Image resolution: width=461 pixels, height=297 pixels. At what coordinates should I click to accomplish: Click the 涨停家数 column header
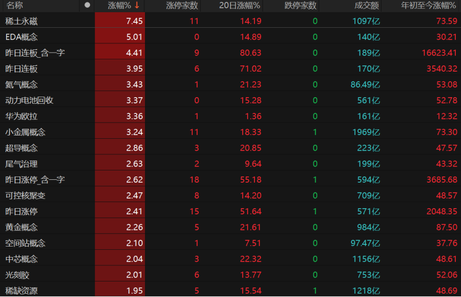click(x=182, y=6)
